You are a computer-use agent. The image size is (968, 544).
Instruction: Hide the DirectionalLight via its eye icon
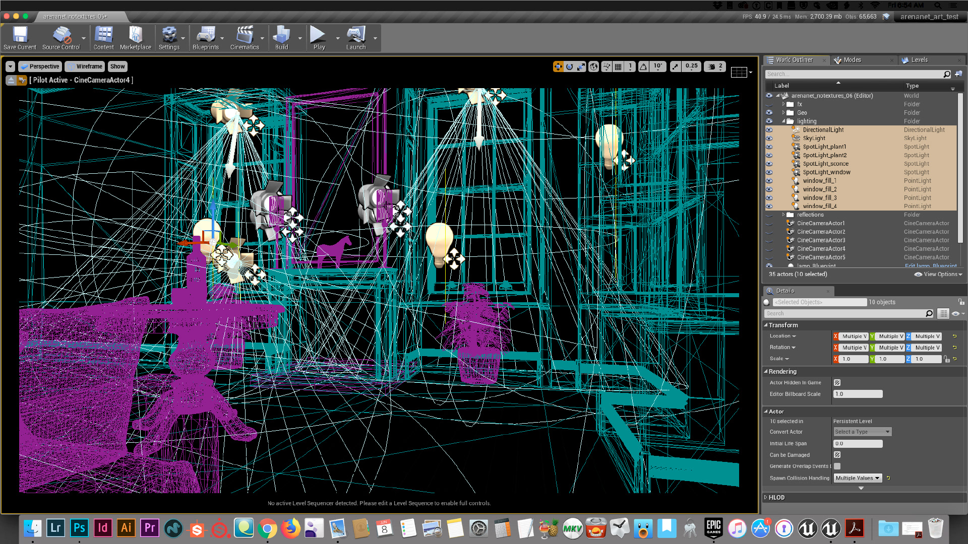pyautogui.click(x=769, y=130)
